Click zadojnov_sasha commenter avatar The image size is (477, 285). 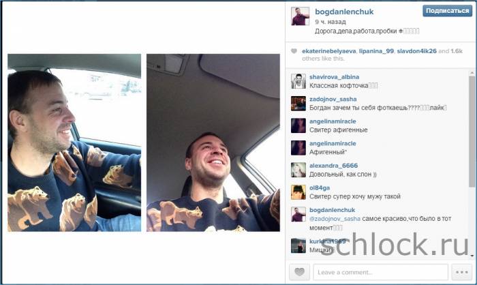click(298, 104)
